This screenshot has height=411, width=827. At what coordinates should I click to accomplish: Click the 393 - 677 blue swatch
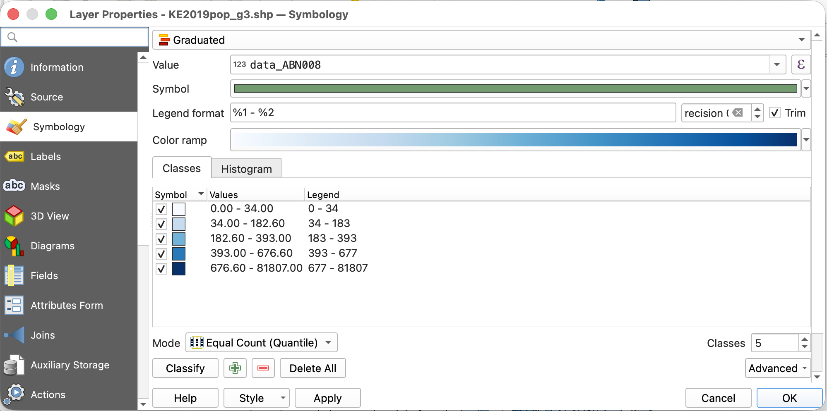[179, 254]
